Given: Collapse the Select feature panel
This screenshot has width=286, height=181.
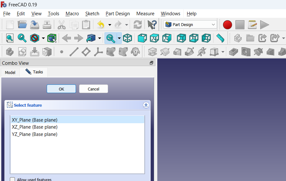Looking at the screenshot, I should click(146, 105).
